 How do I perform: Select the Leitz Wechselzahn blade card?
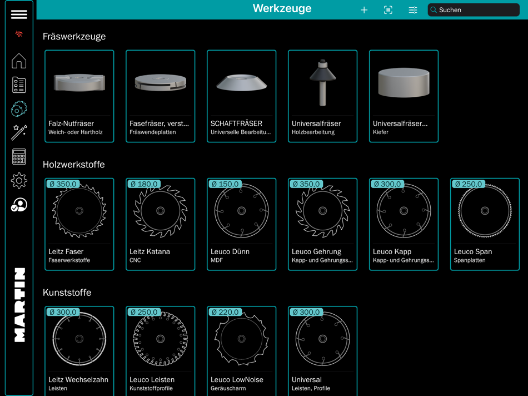79,351
